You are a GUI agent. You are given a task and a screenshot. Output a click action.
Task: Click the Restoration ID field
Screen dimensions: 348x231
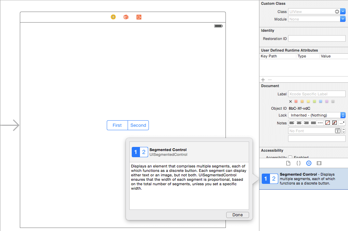(317, 39)
